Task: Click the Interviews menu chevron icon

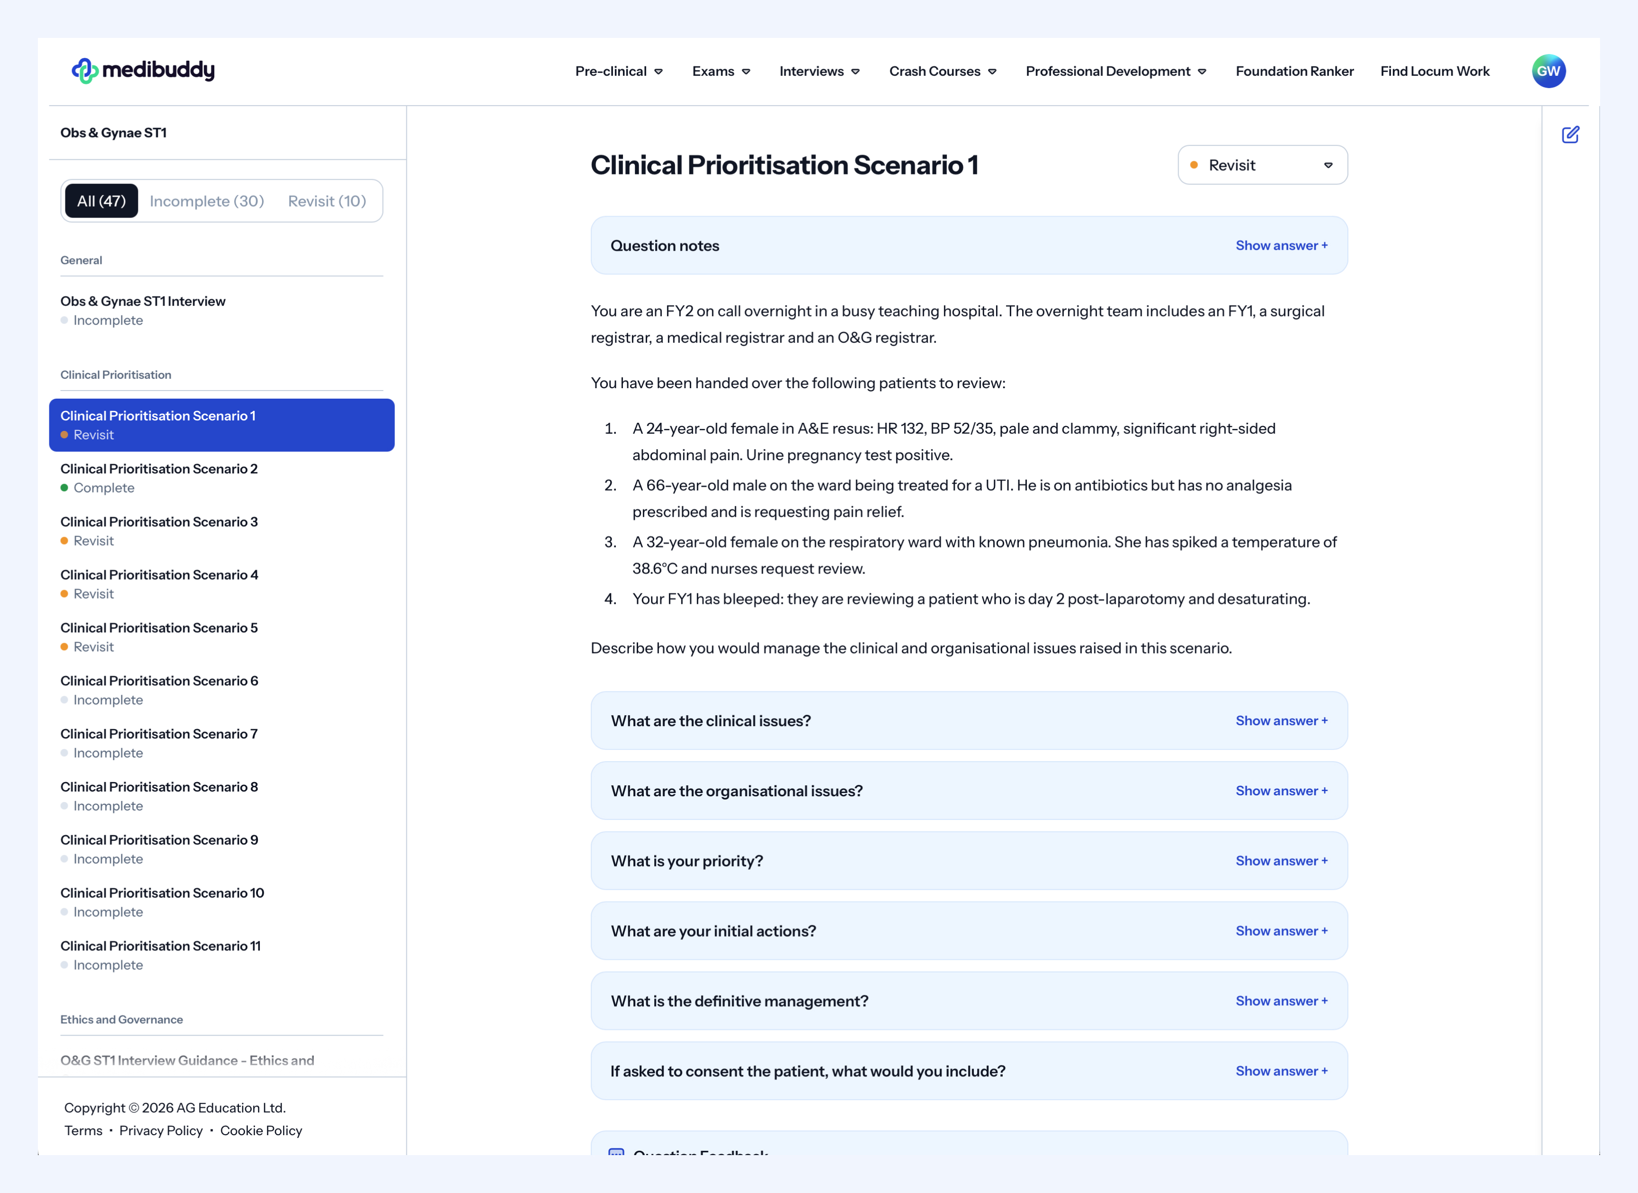Action: point(855,72)
